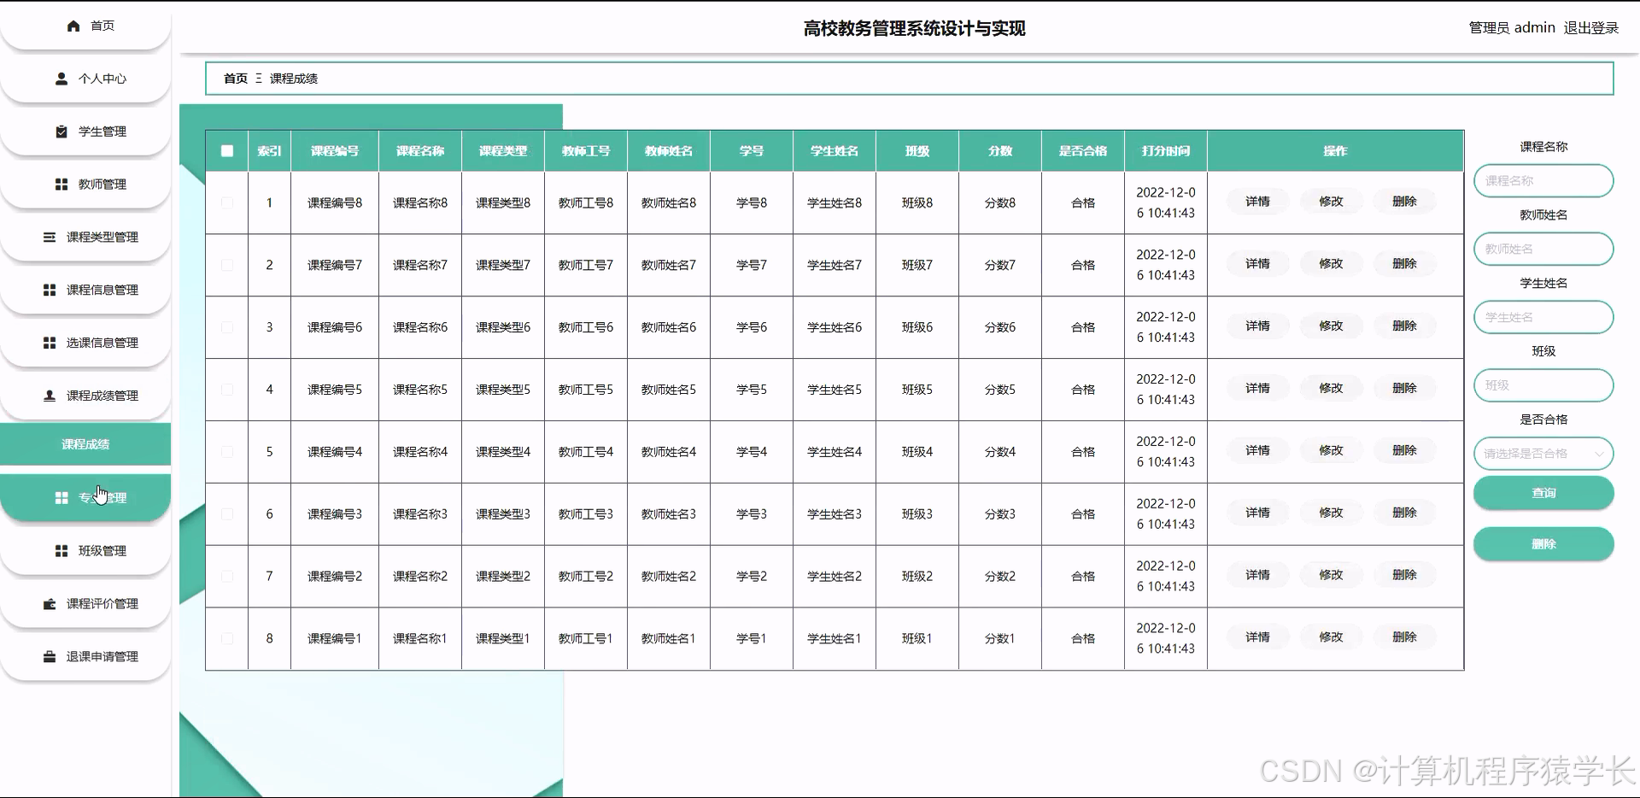Open the 请选择是否合格 dropdown

(x=1543, y=454)
